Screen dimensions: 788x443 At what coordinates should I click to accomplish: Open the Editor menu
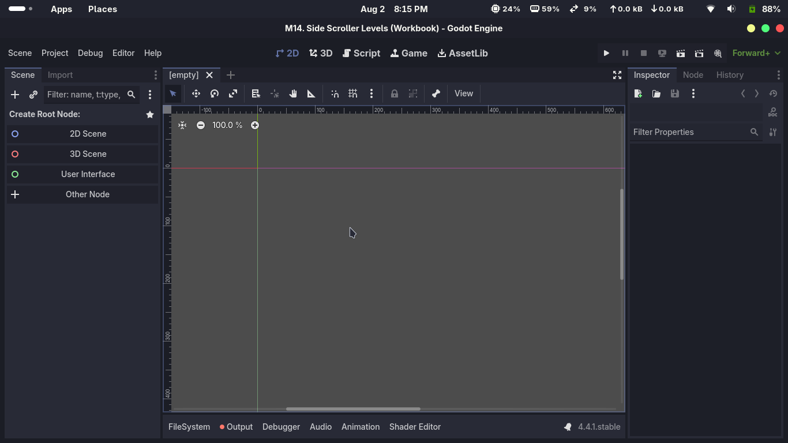click(123, 53)
